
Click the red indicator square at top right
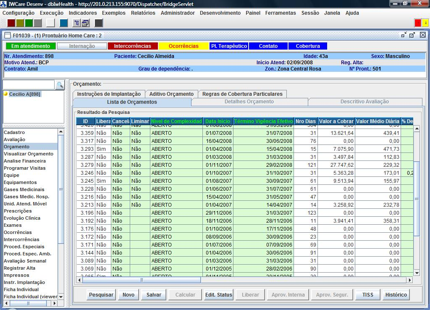[418, 23]
